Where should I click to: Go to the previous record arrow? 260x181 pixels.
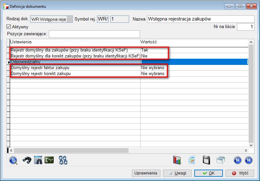click(x=238, y=160)
